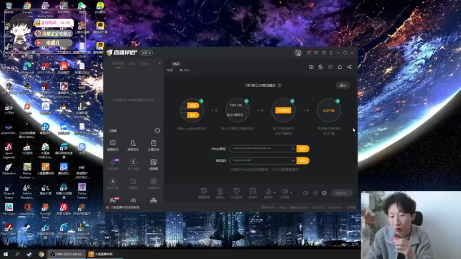Toggle the preview eye icon in bottom bar
461x259 pixels.
(315, 193)
